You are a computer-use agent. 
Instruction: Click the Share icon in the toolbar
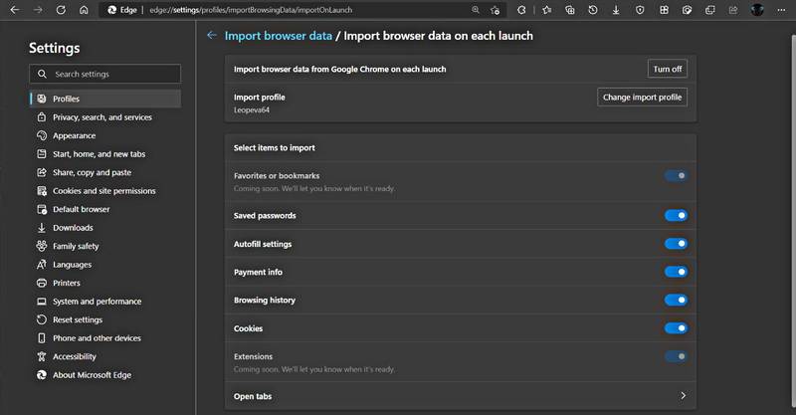(x=733, y=10)
